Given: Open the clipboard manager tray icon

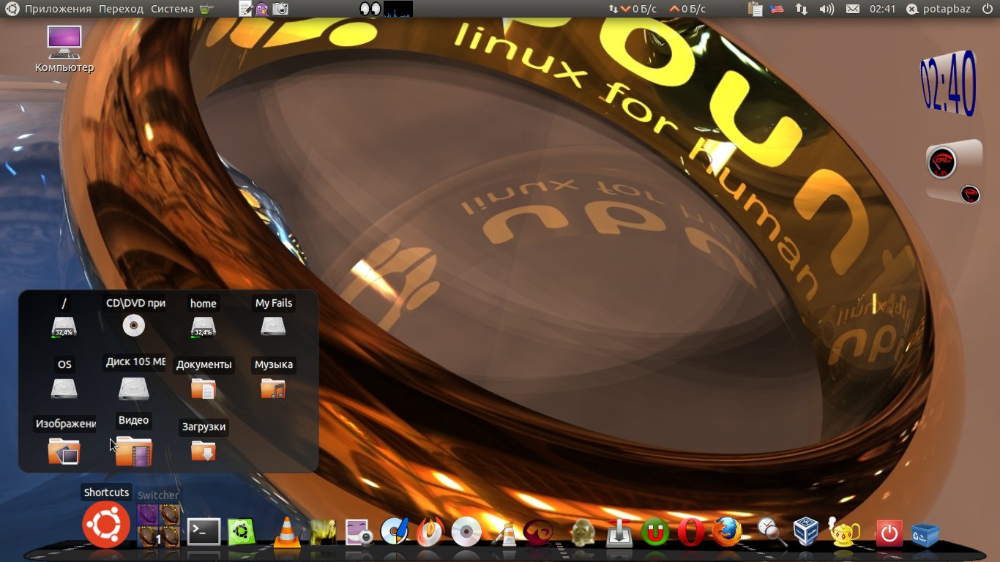Looking at the screenshot, I should tap(756, 9).
